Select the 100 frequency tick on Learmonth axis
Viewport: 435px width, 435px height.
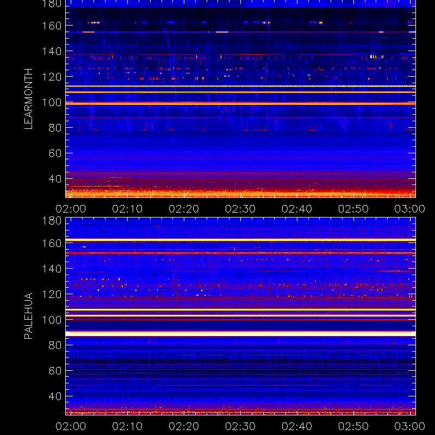coord(52,102)
